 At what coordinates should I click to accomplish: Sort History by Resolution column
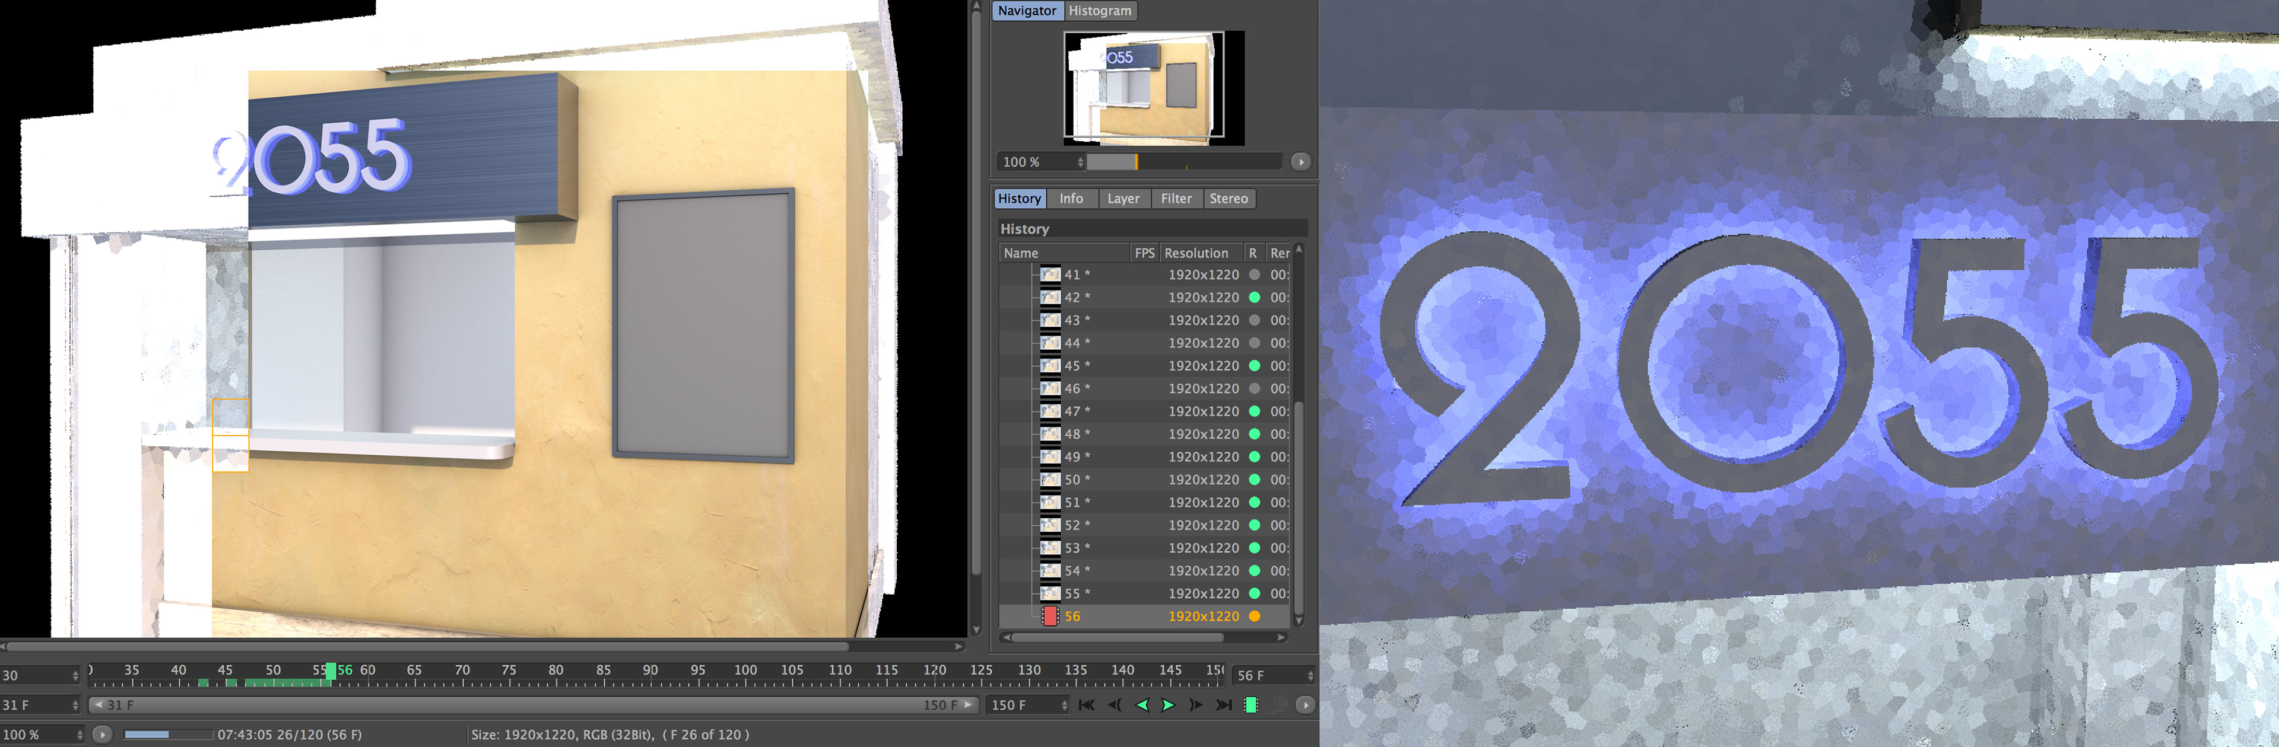point(1201,253)
